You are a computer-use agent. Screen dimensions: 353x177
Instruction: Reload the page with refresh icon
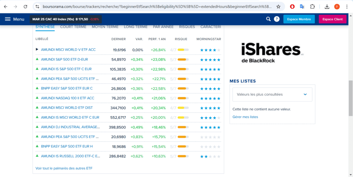[26, 7]
